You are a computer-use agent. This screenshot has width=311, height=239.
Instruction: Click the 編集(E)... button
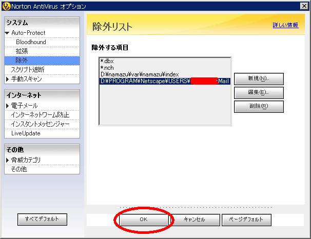click(259, 93)
